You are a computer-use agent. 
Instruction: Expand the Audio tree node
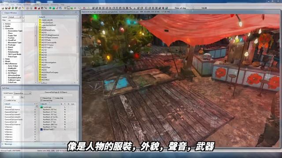pyautogui.click(x=4, y=26)
